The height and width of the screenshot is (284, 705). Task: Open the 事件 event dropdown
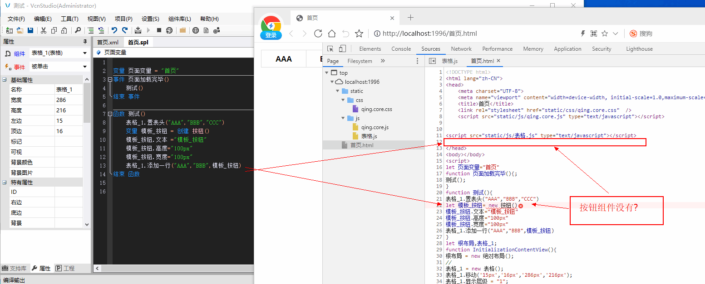pos(84,67)
